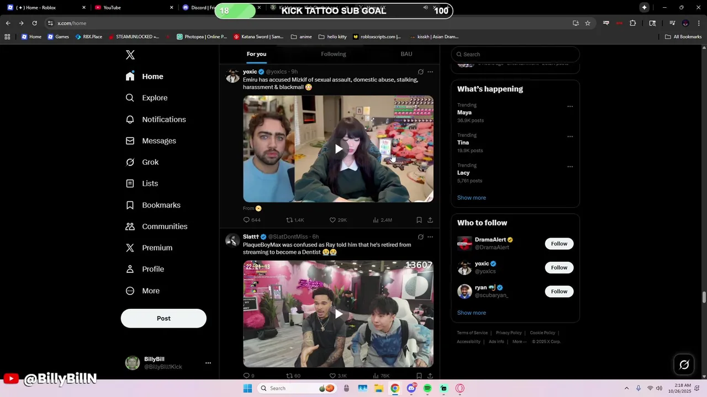Share the yoxic post
This screenshot has height=397, width=707.
tap(430, 220)
